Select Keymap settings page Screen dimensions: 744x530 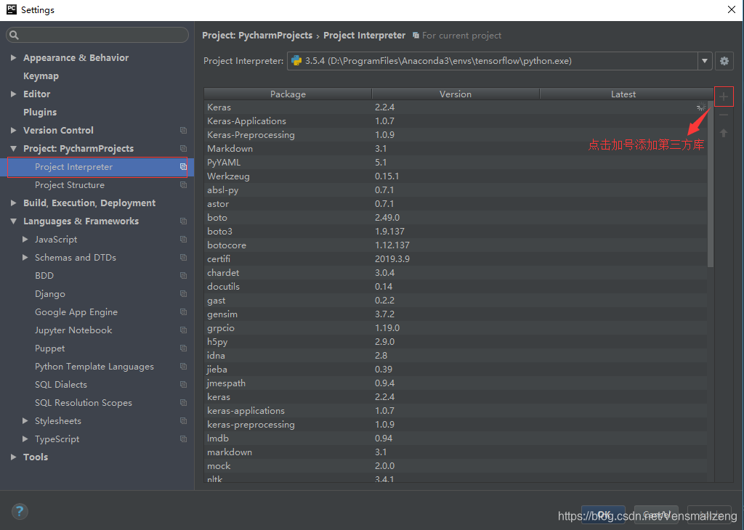coord(41,76)
